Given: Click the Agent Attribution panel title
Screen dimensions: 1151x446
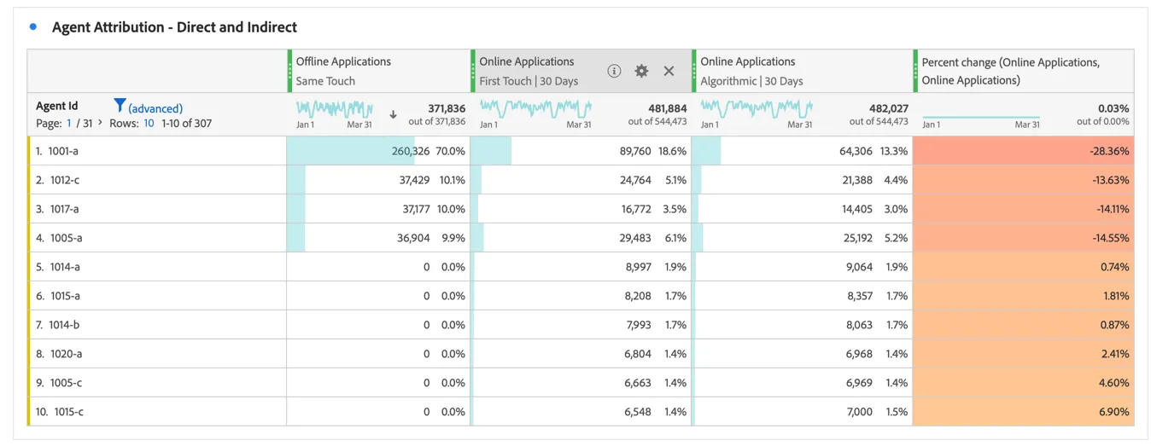Looking at the screenshot, I should (174, 27).
